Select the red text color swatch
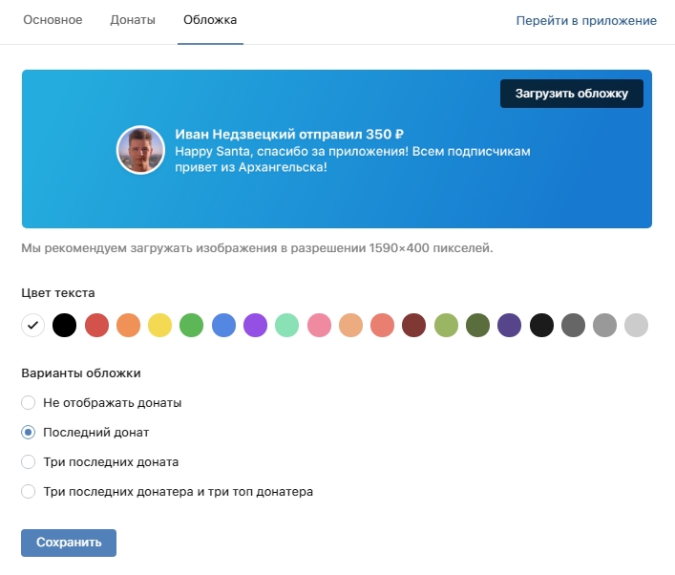Screen dimensions: 675x575 pos(96,325)
